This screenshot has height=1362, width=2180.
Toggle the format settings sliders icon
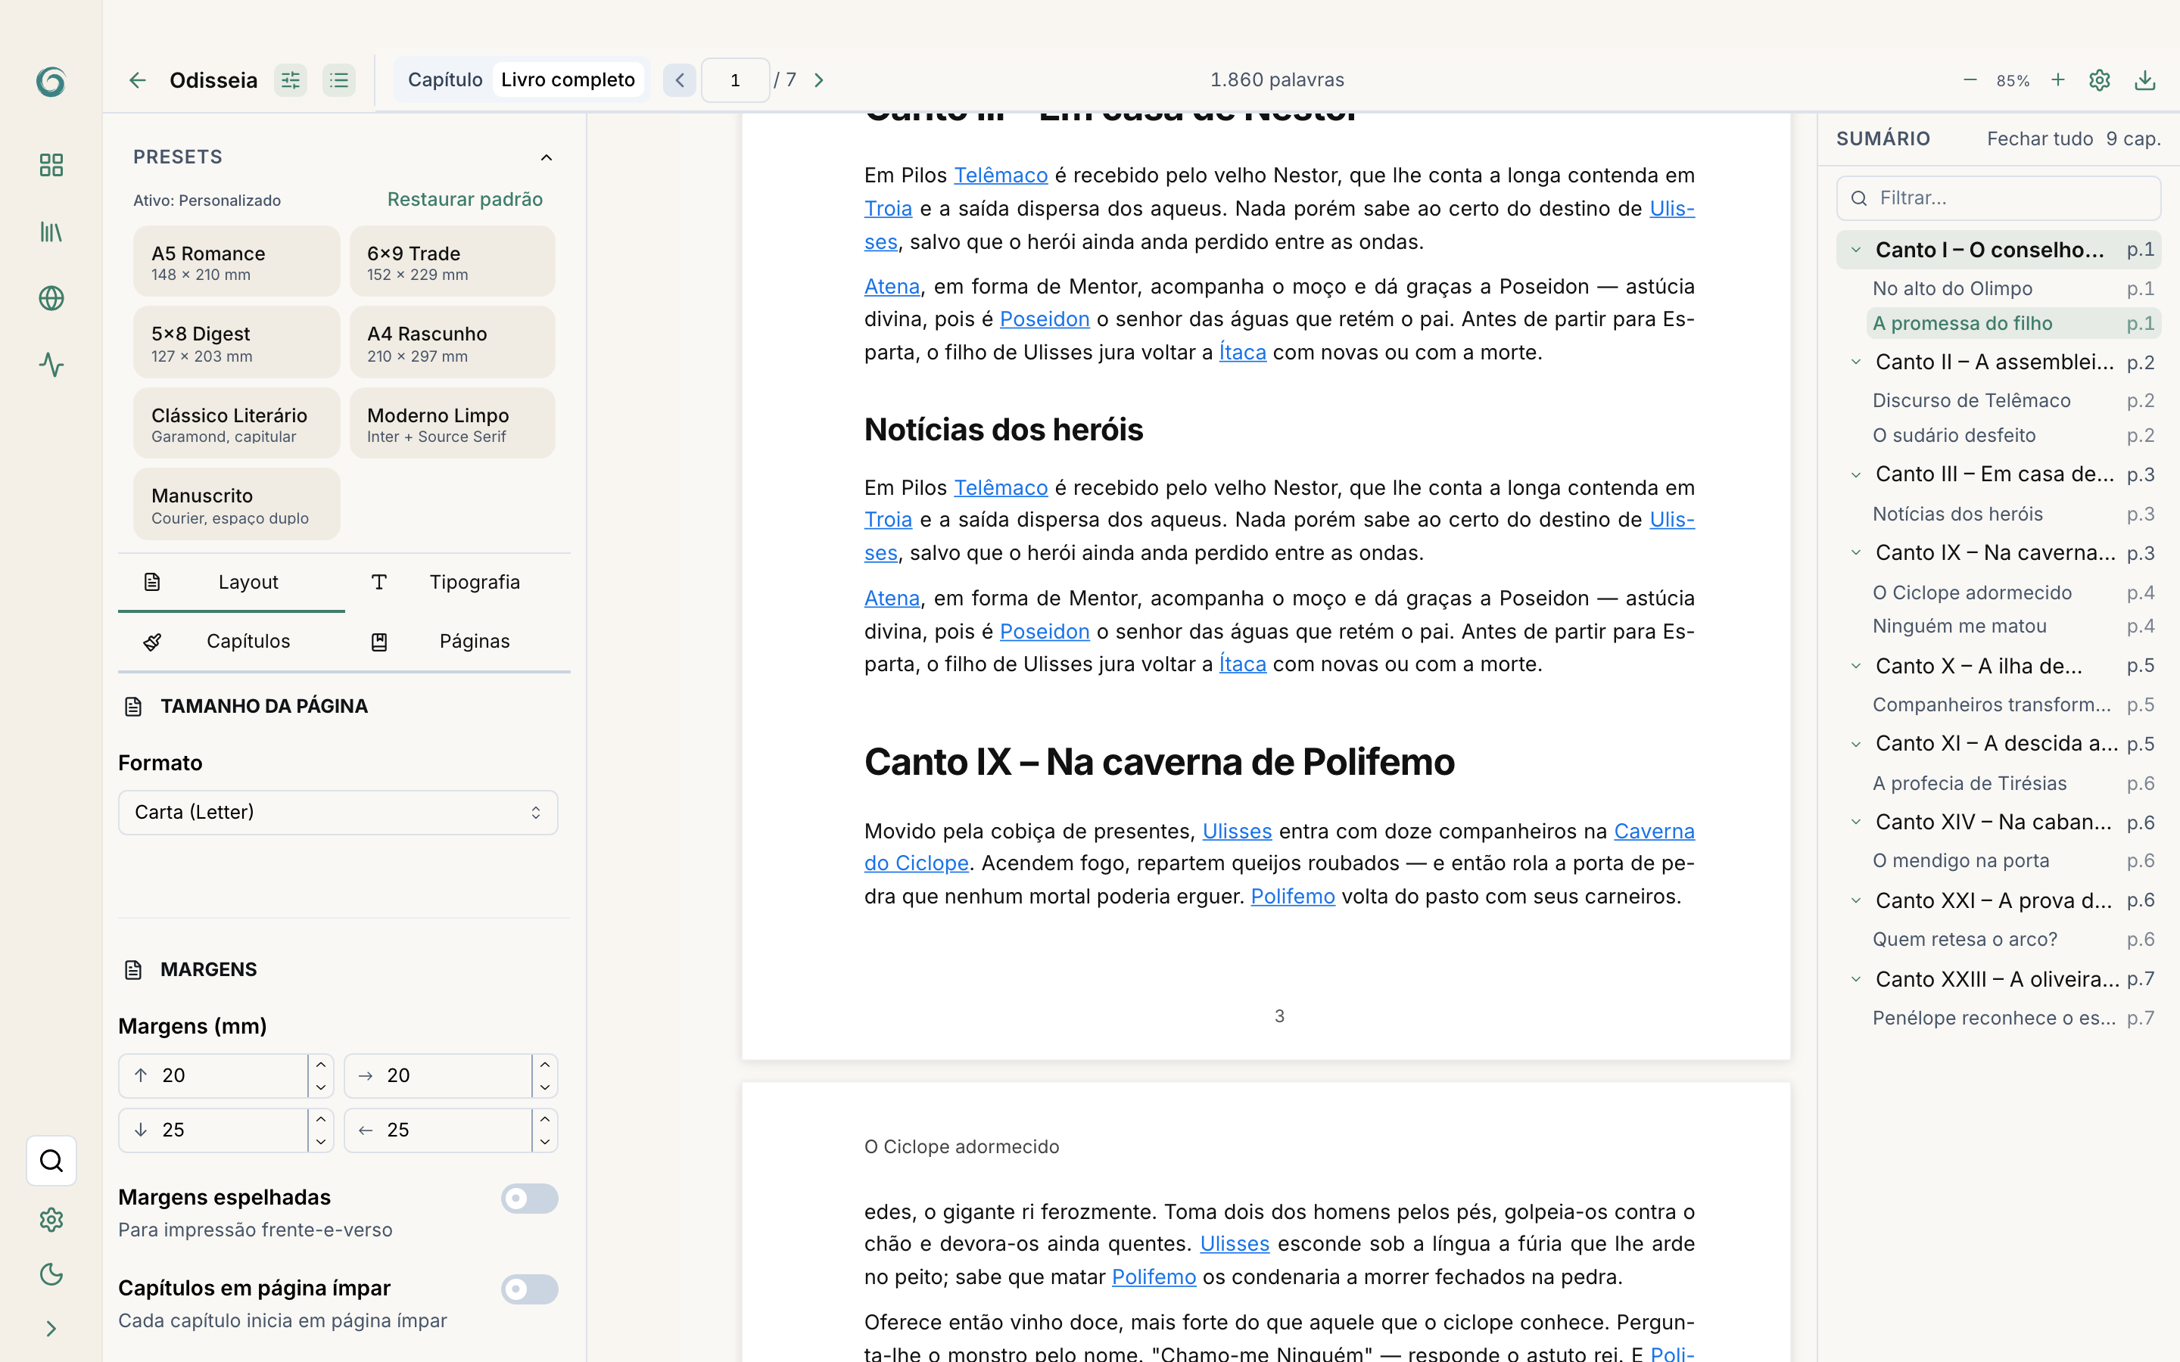click(291, 80)
